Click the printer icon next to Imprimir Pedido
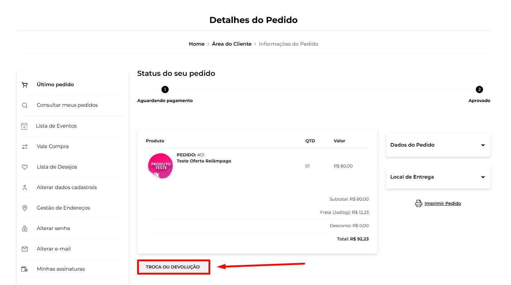The height and width of the screenshot is (285, 511). [x=418, y=203]
